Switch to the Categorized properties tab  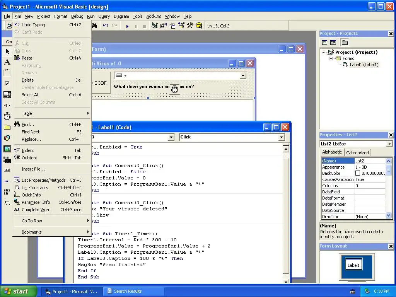point(357,152)
